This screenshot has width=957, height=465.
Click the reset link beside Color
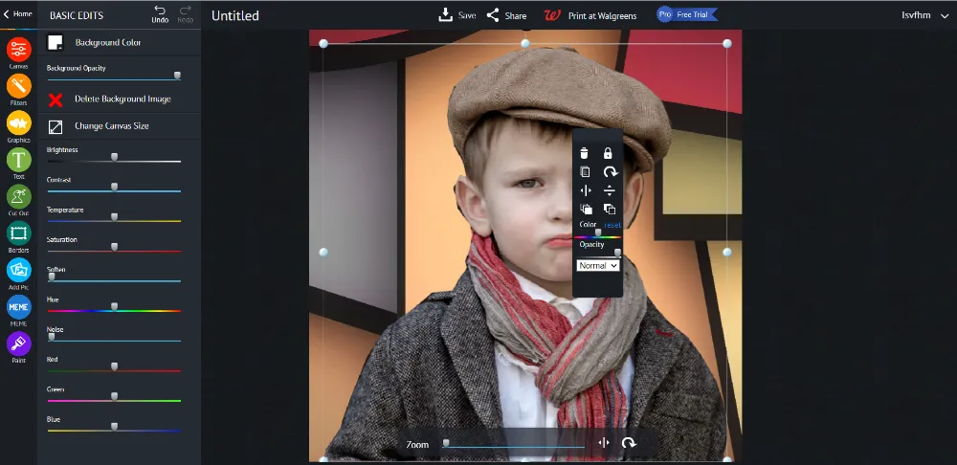coord(612,225)
